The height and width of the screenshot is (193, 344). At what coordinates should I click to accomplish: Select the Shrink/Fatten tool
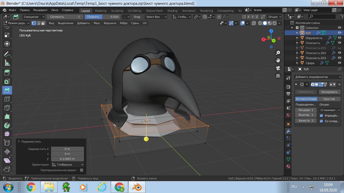pos(7,152)
